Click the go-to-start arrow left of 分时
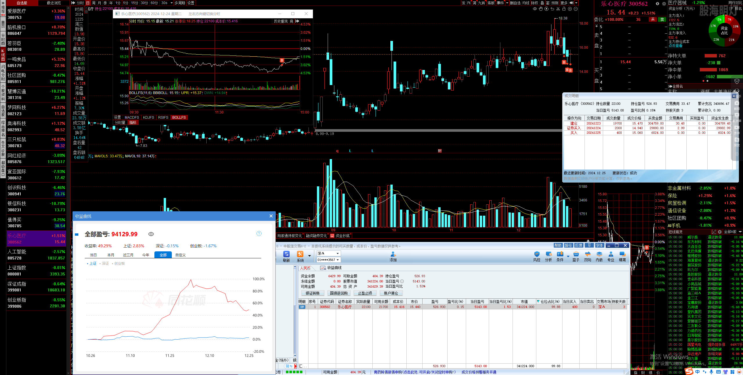 [73, 3]
